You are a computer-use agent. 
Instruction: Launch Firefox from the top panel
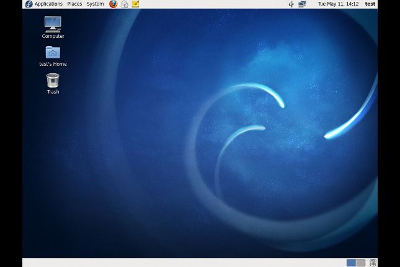click(x=113, y=4)
